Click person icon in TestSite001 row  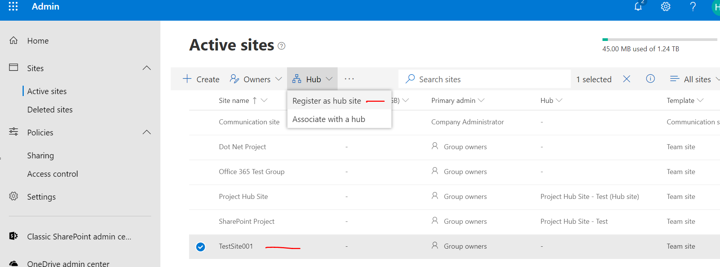(435, 245)
